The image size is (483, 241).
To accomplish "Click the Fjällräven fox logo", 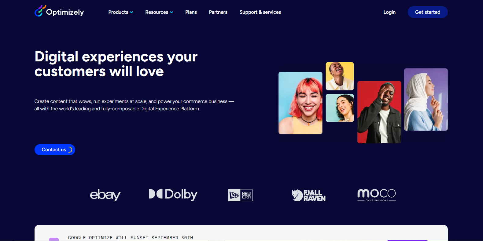I will (x=308, y=195).
